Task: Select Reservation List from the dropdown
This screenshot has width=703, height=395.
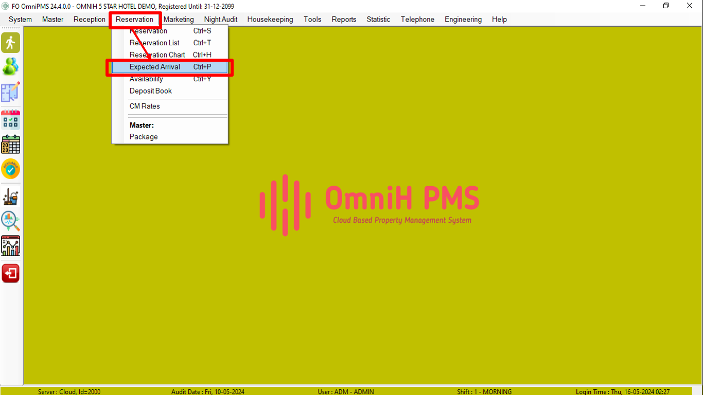Action: click(170, 43)
